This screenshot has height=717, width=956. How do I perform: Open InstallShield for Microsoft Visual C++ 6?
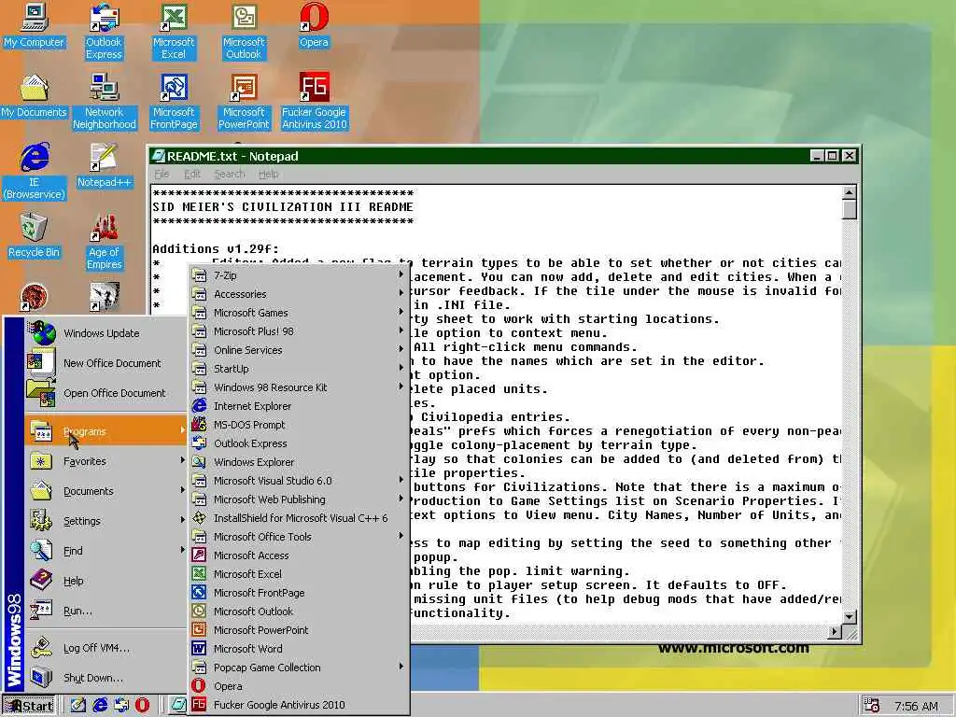click(x=298, y=518)
